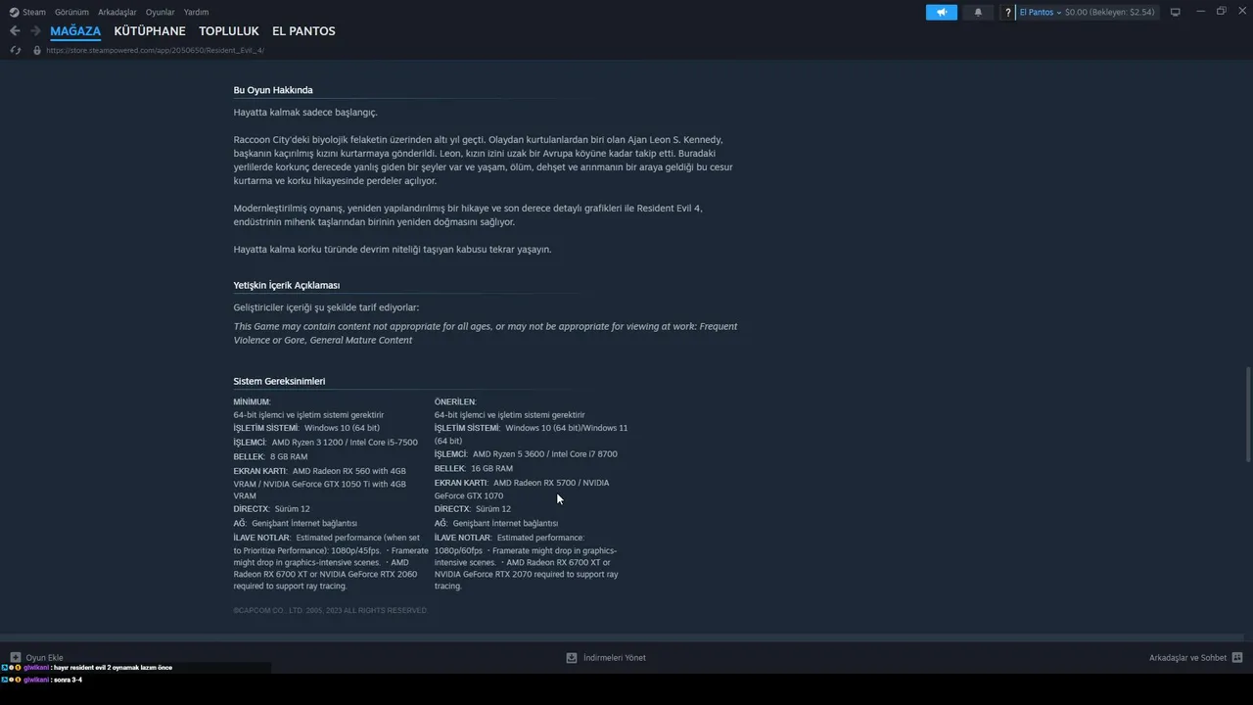Click the friends chat icon at bottom right
This screenshot has width=1253, height=705.
click(1237, 658)
